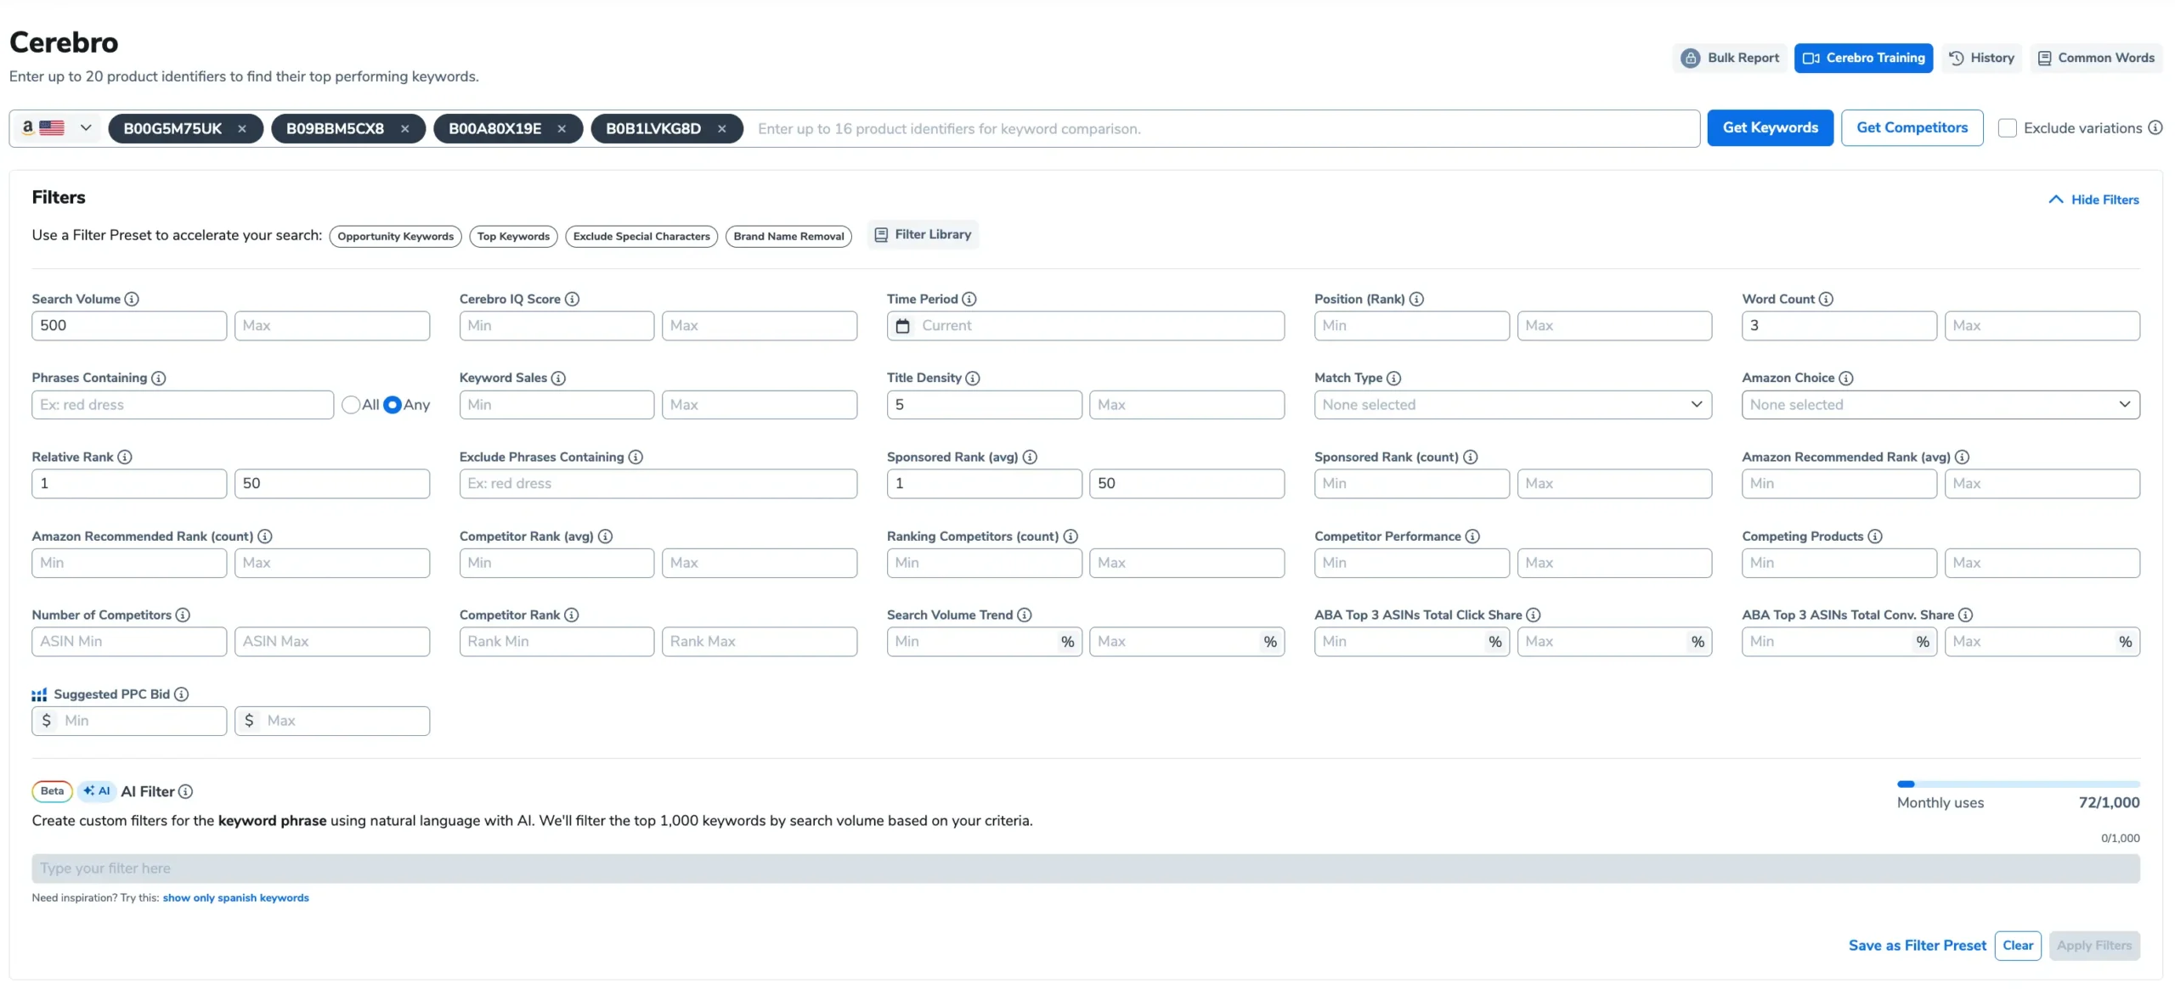Image resolution: width=2175 pixels, height=989 pixels.
Task: Click the Title Density Min field showing 5
Action: (984, 405)
